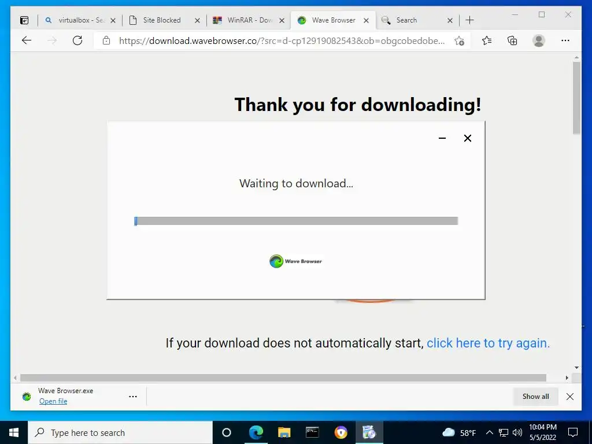Open the Favorites list

click(x=487, y=40)
